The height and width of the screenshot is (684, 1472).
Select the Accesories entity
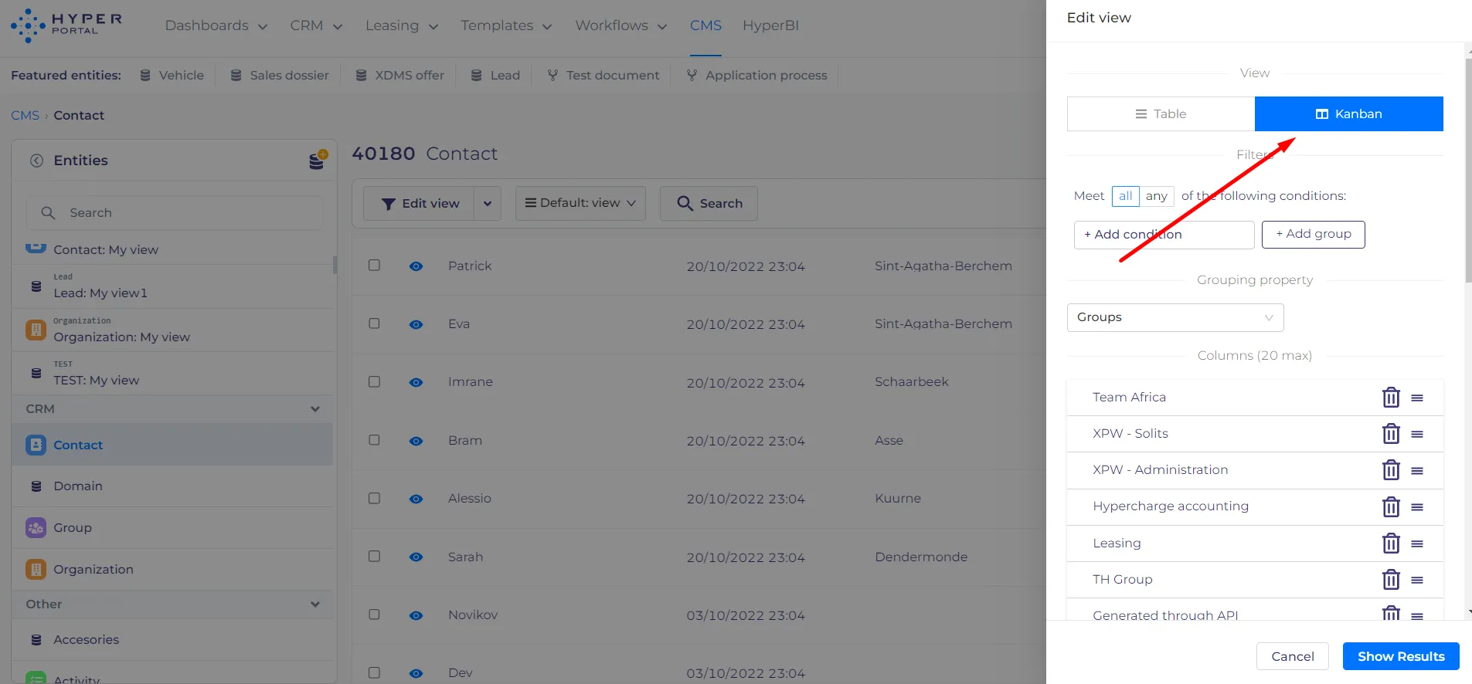pos(172,639)
